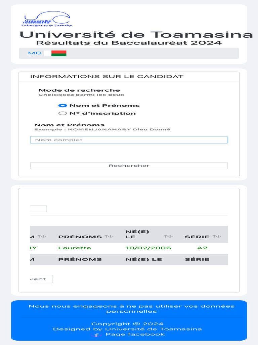The image size is (258, 345).
Task: Click the Nom complet input field
Action: [129, 140]
